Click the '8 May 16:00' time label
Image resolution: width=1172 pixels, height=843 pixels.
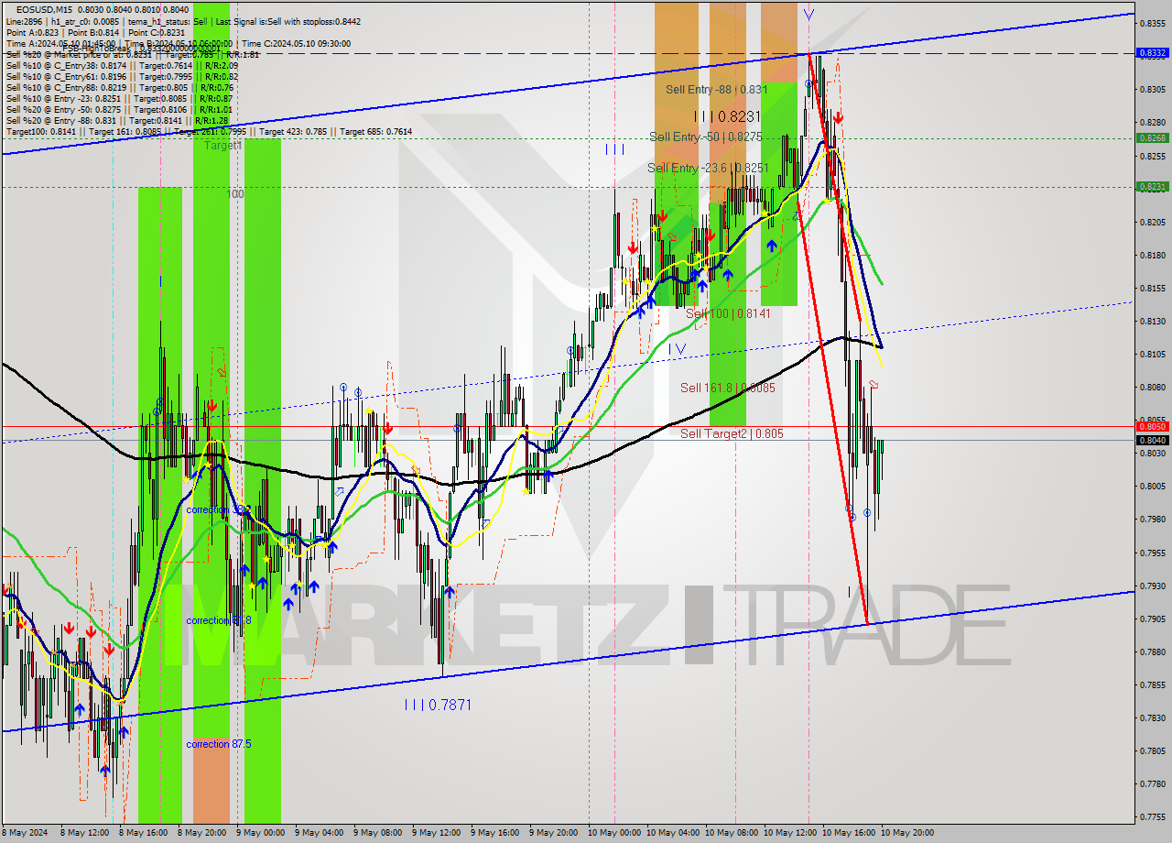coord(143,833)
